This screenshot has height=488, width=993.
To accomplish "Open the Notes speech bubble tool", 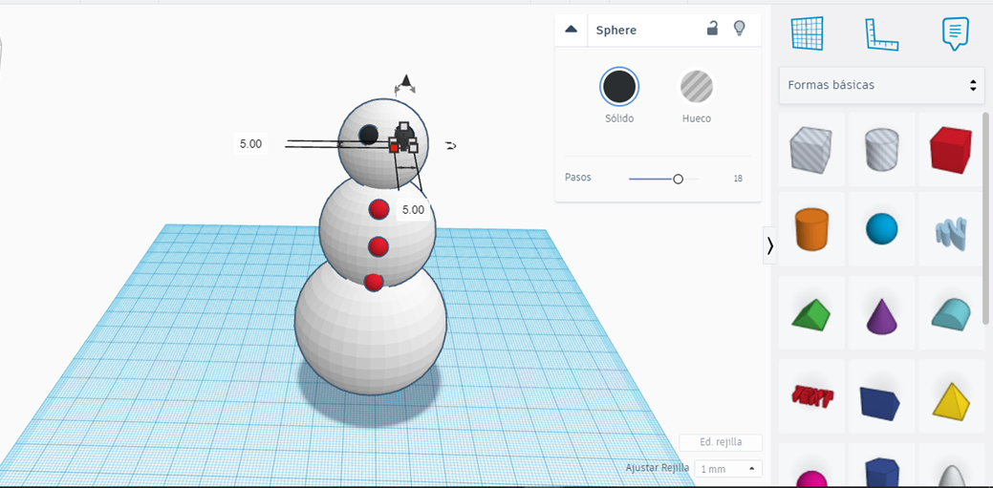I will [955, 33].
